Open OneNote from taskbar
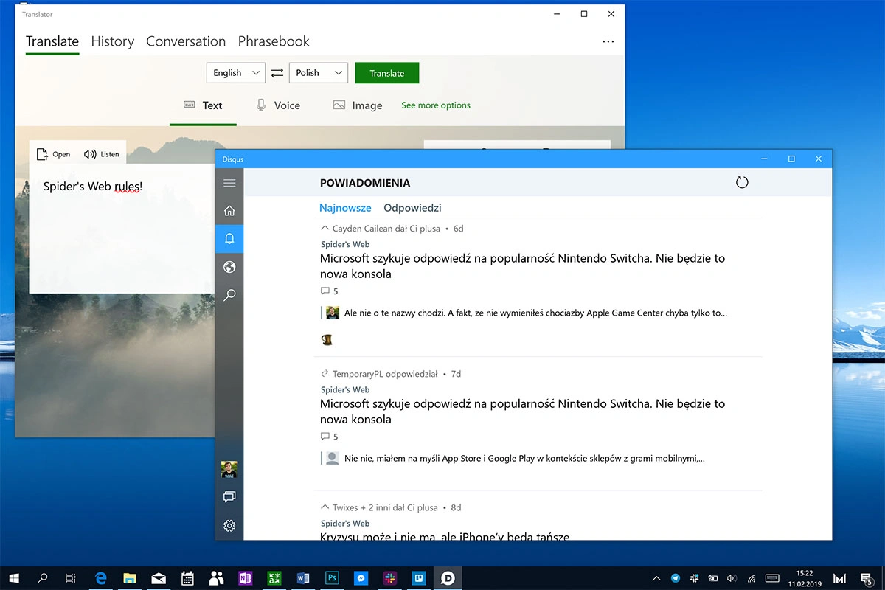This screenshot has width=885, height=590. pyautogui.click(x=245, y=578)
